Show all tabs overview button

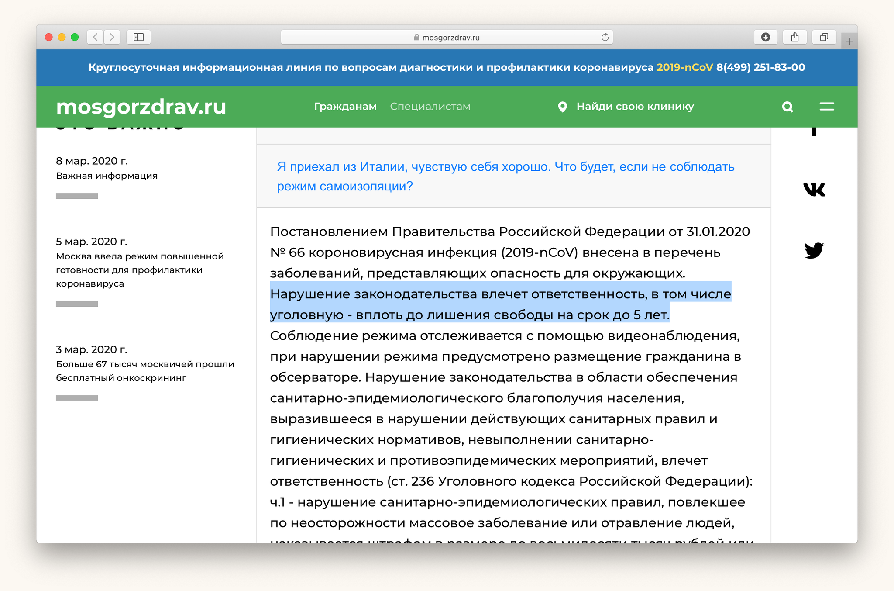824,37
